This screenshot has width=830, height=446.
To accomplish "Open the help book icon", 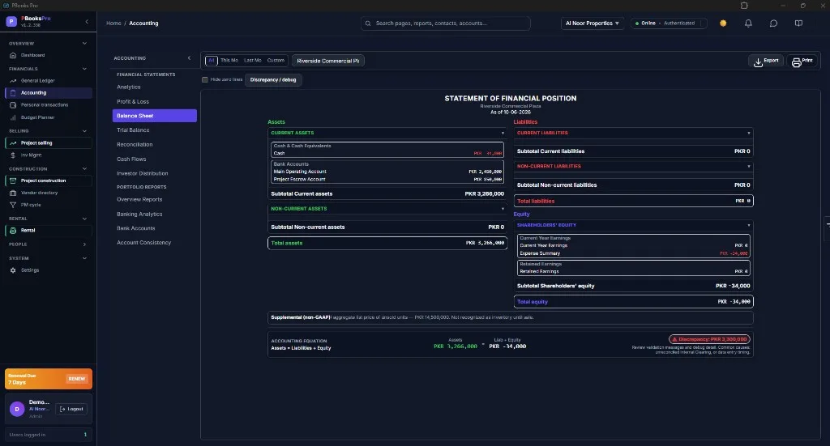I will 798,23.
